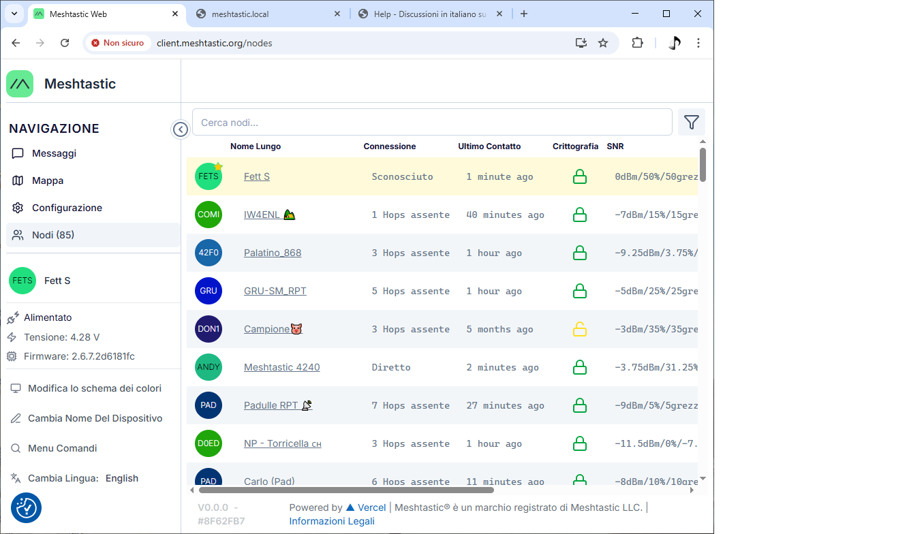Screen dimensions: 924x534
Task: Click the yellow unlocked padlock for Campione
Action: coord(579,330)
